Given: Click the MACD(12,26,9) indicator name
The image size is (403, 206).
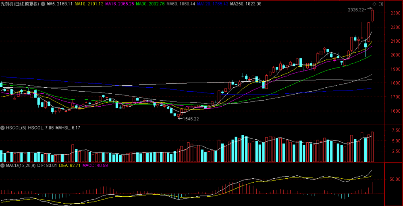Looking at the screenshot, I should (x=20, y=165).
